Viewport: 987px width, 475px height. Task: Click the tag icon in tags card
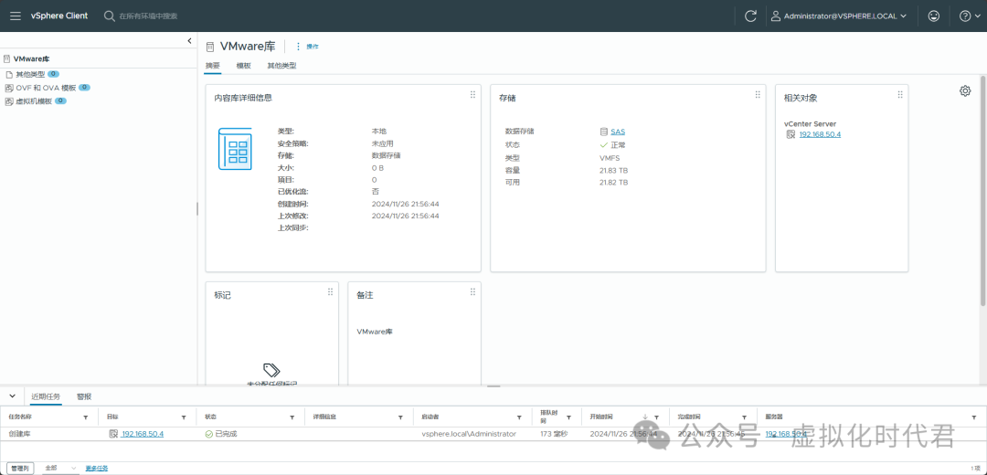(x=271, y=370)
